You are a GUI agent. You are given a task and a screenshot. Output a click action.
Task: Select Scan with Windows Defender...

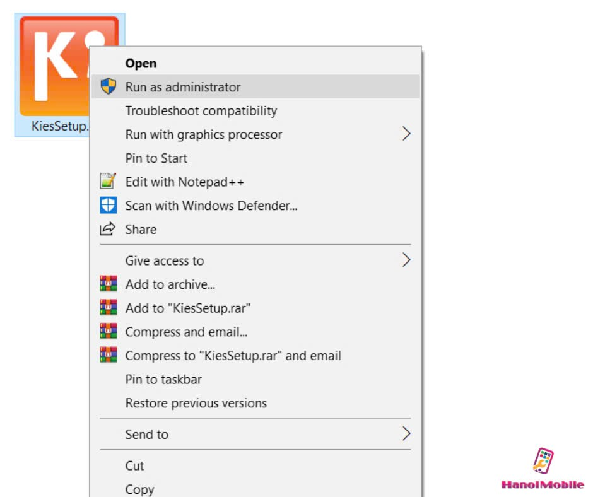(255, 206)
